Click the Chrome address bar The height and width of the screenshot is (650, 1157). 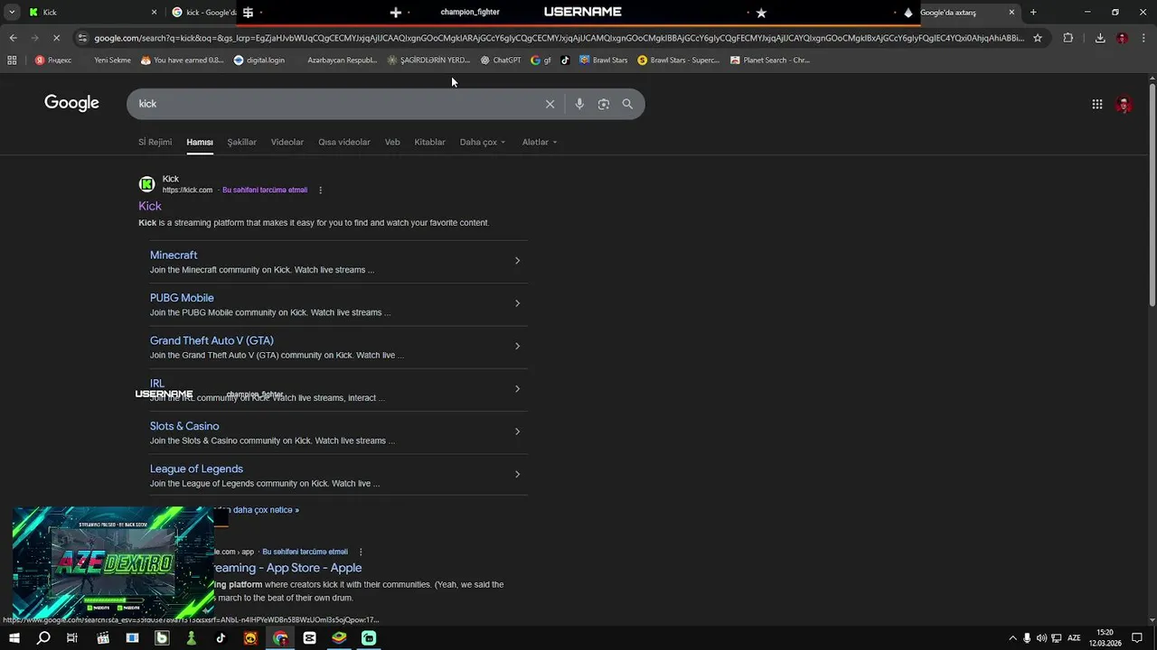click(559, 38)
